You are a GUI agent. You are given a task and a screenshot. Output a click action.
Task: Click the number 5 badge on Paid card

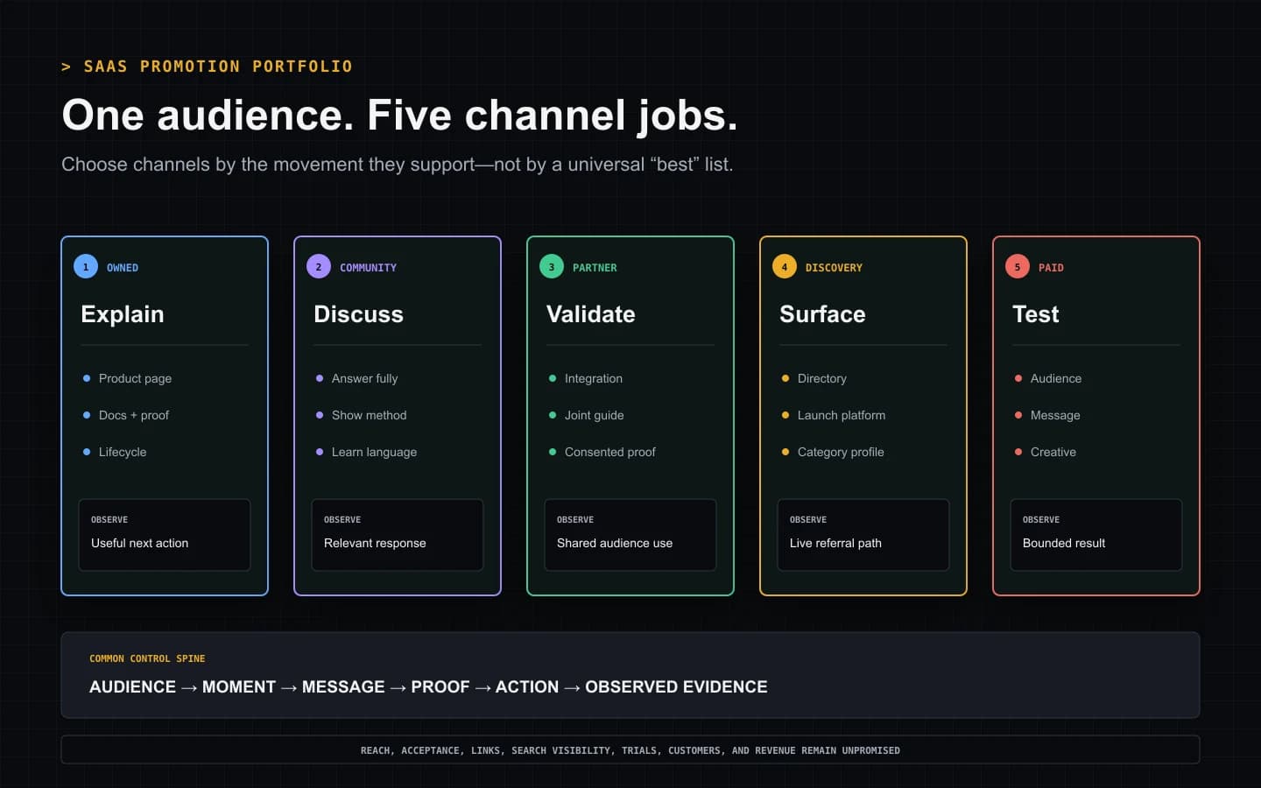[1018, 267]
